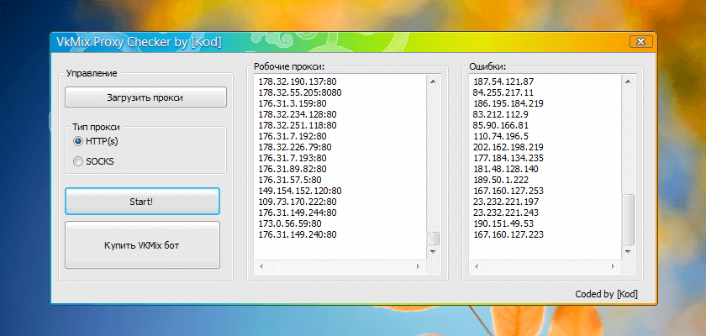Click up arrow of errors list scrollbar
Image resolution: width=706 pixels, height=336 pixels.
pyautogui.click(x=628, y=81)
